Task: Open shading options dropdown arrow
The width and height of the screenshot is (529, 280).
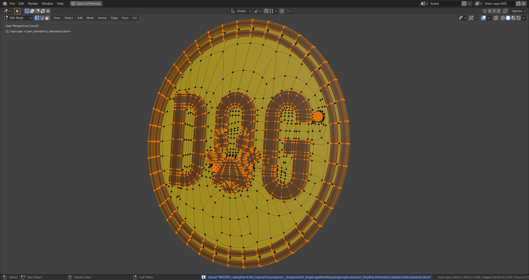Action: pyautogui.click(x=524, y=18)
